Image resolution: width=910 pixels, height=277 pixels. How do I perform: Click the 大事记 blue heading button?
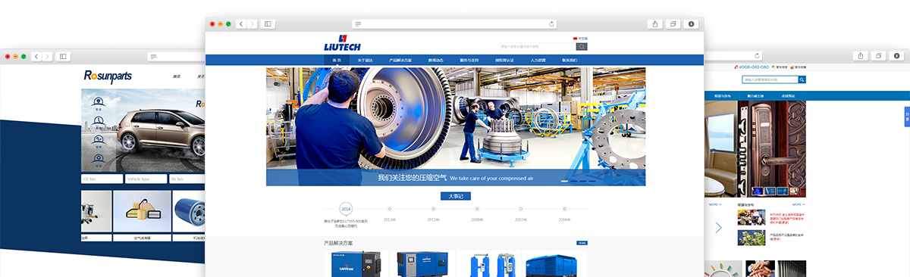(x=456, y=196)
